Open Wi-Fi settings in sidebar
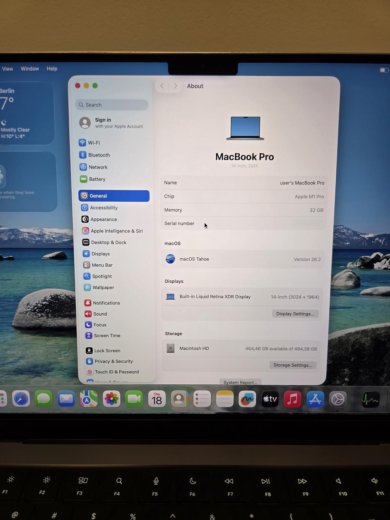The width and height of the screenshot is (390, 520). click(x=94, y=143)
